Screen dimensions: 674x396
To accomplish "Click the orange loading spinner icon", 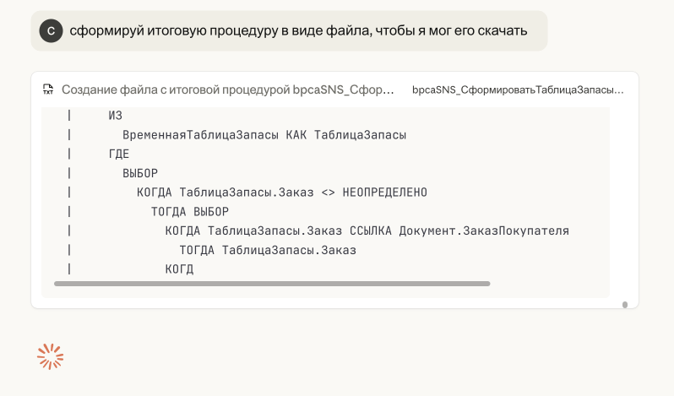I will coord(51,356).
